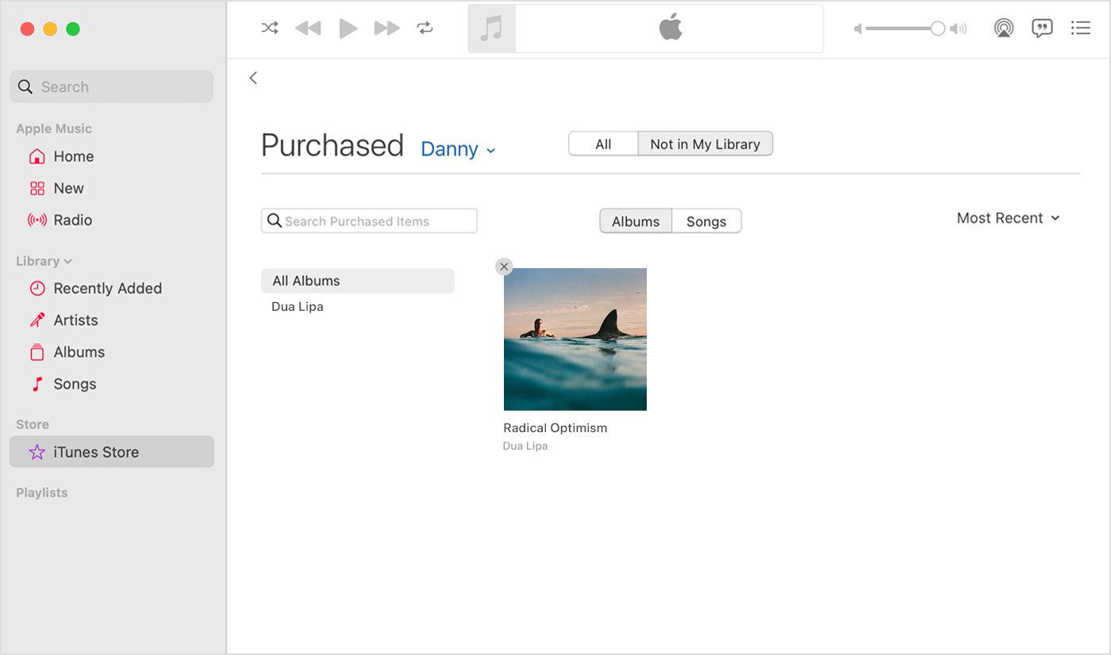
Task: Select Recently Added in the sidebar
Action: [x=108, y=288]
